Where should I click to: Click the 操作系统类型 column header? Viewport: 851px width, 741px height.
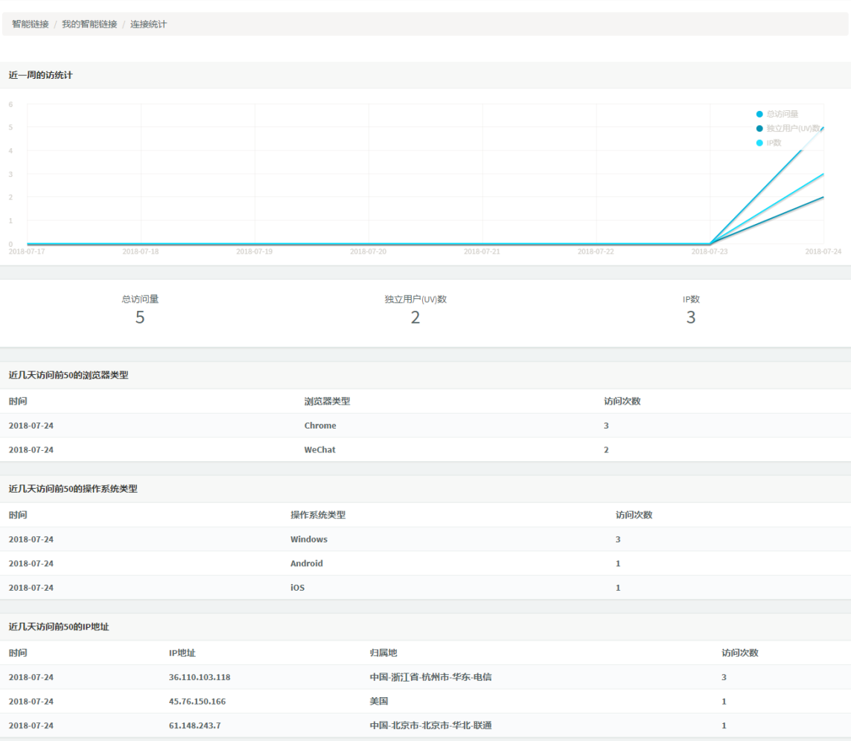coord(318,515)
